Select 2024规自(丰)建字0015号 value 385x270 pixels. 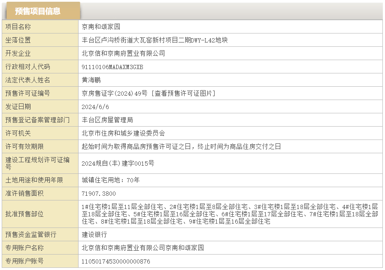(118, 163)
